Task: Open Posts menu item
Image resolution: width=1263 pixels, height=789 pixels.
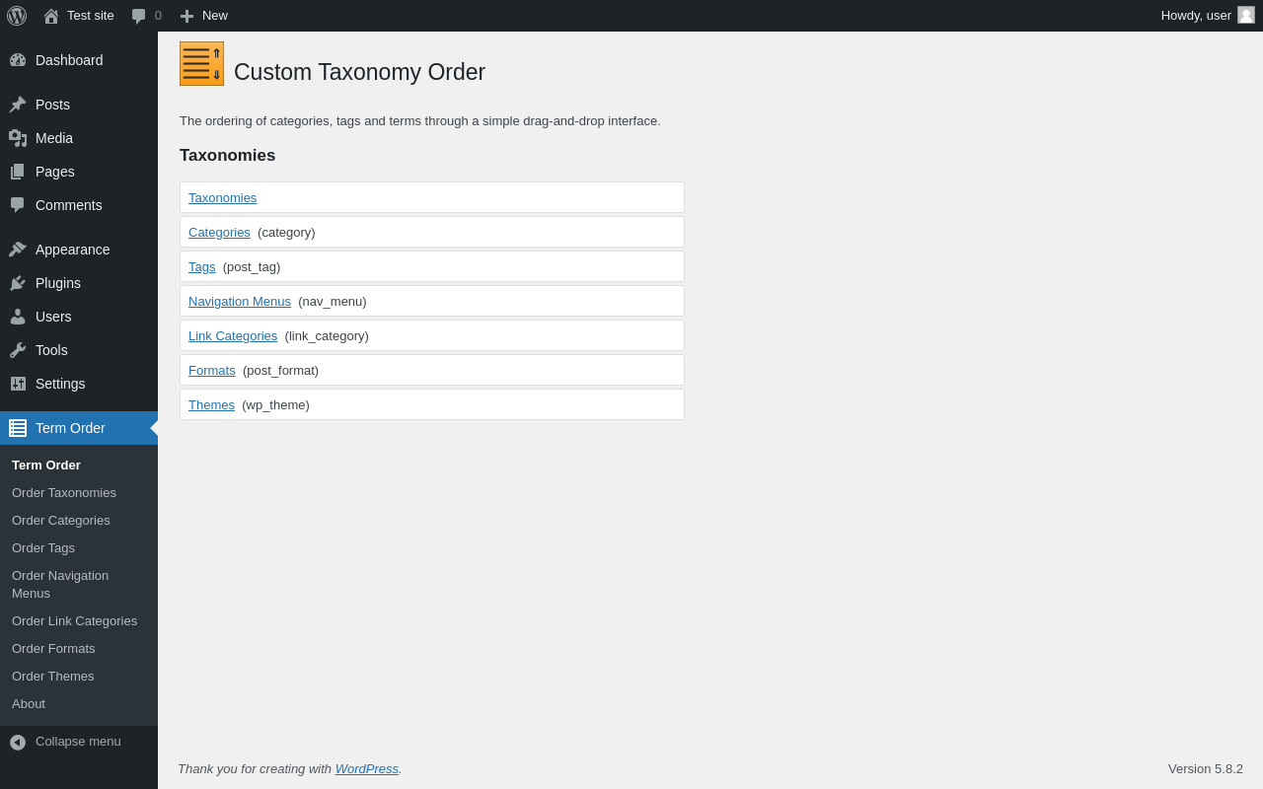Action: [x=52, y=105]
